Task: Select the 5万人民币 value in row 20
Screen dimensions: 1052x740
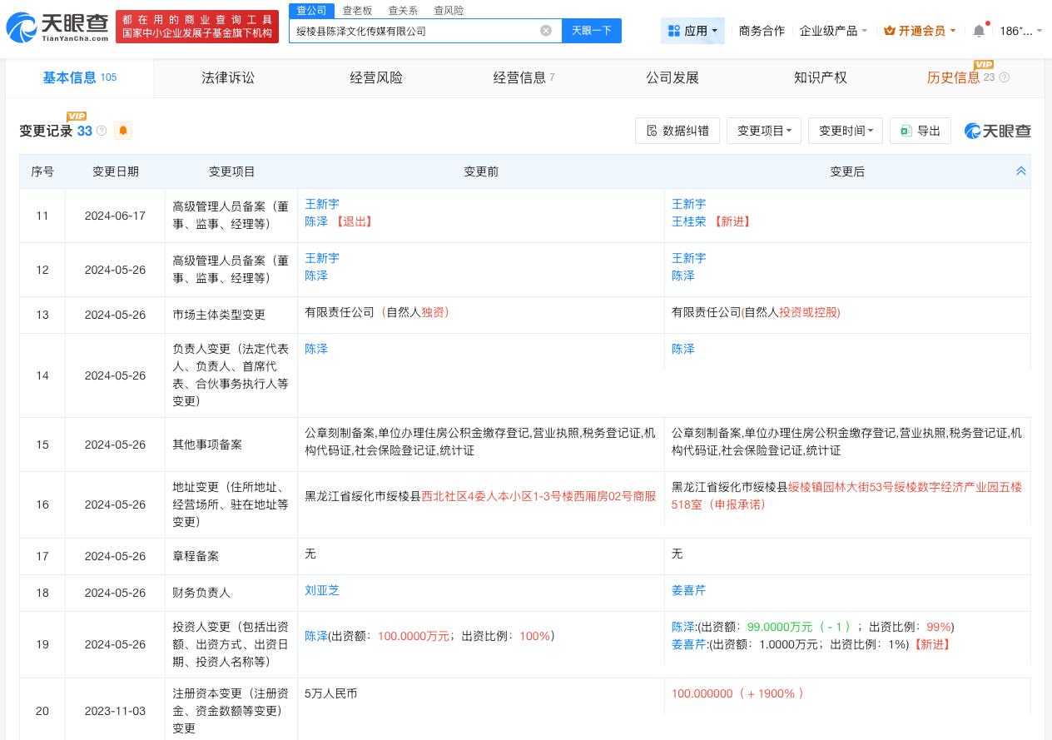Action: coord(330,693)
